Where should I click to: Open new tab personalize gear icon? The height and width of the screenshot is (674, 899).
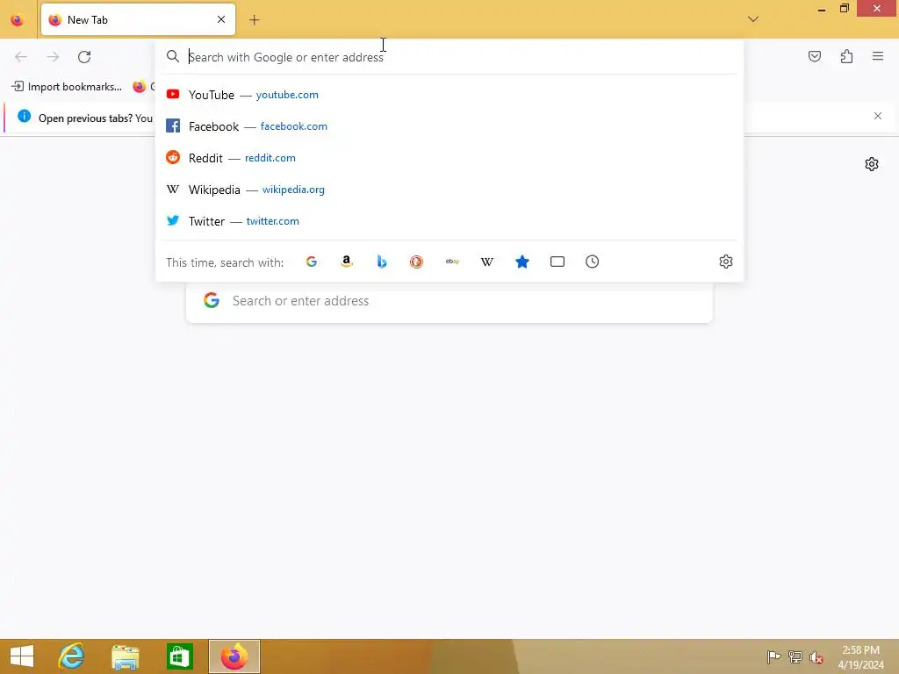coord(872,164)
